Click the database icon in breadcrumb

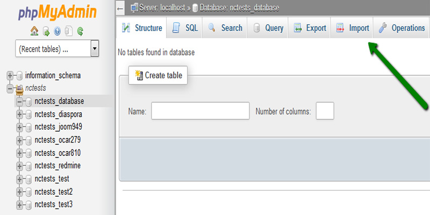(x=195, y=8)
